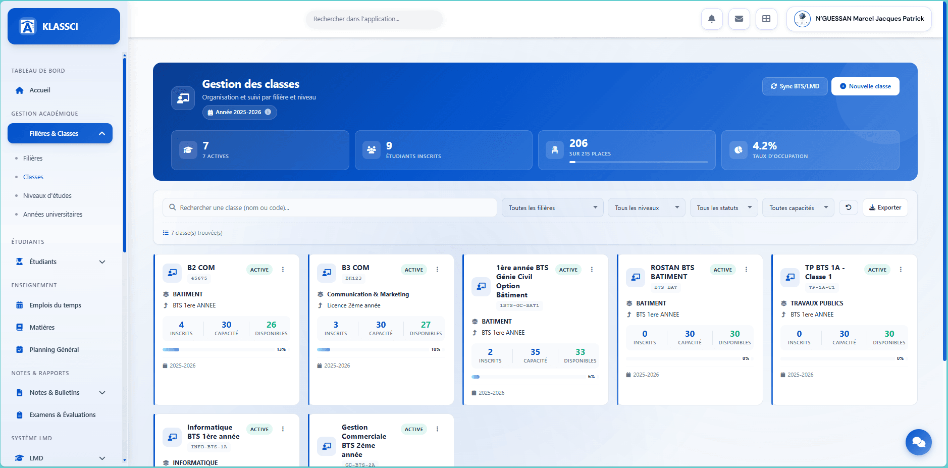Open the Emplois du temps calendar icon
The image size is (948, 468).
(19, 305)
